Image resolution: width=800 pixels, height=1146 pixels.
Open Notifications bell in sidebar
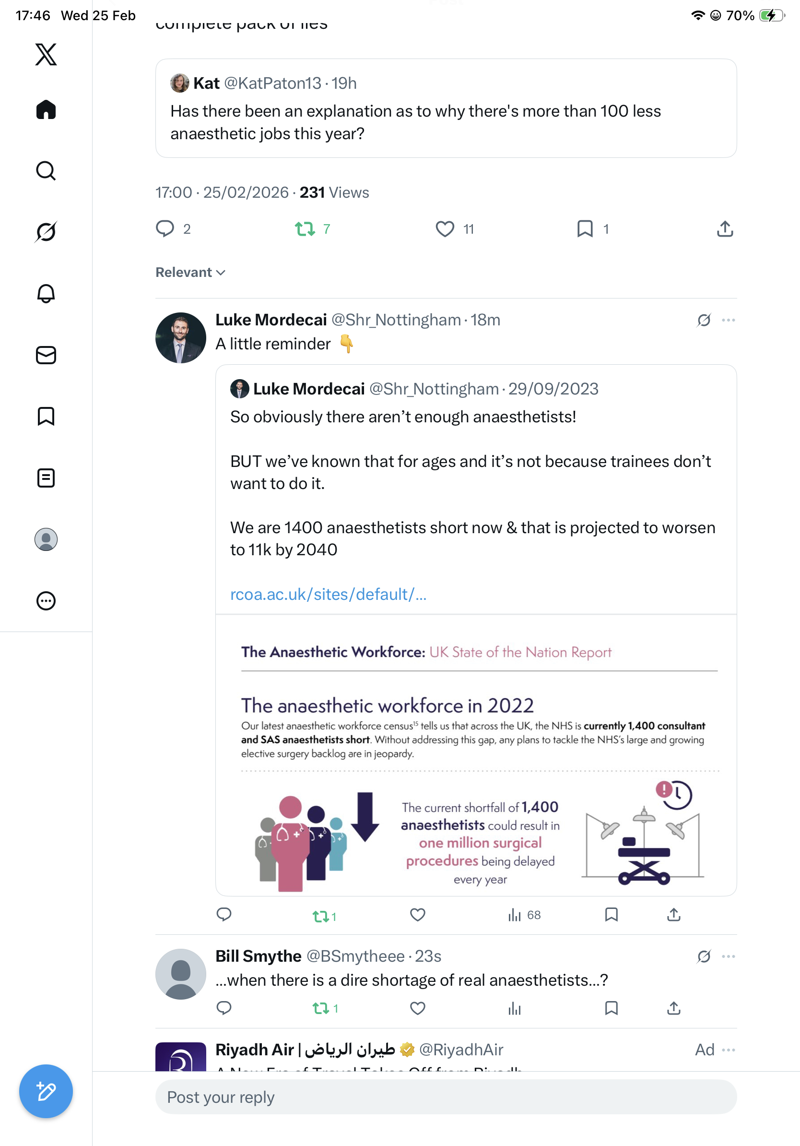(46, 294)
